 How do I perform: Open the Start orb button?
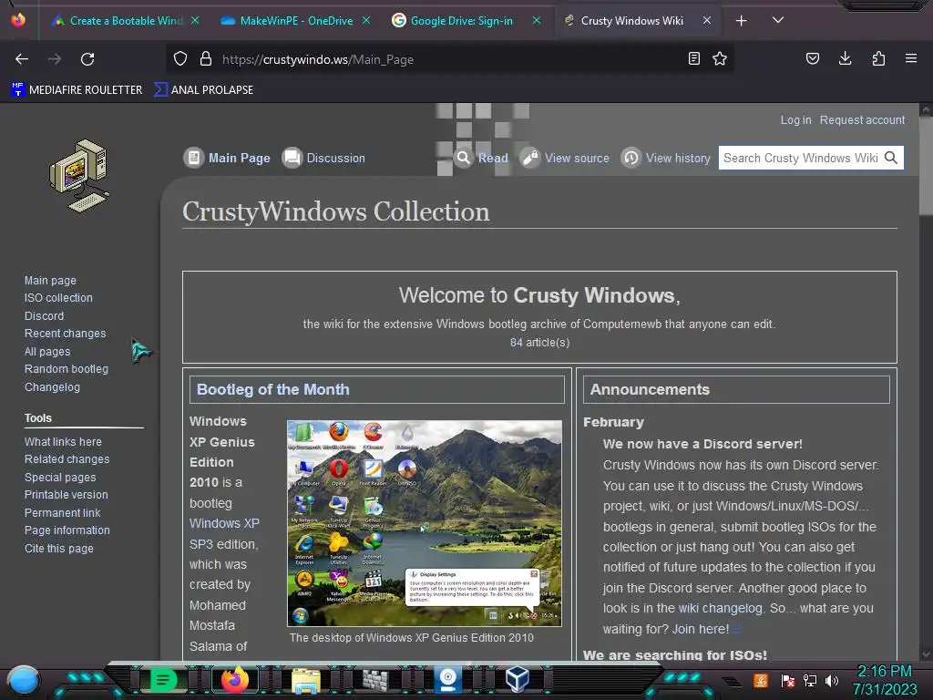pos(23,681)
